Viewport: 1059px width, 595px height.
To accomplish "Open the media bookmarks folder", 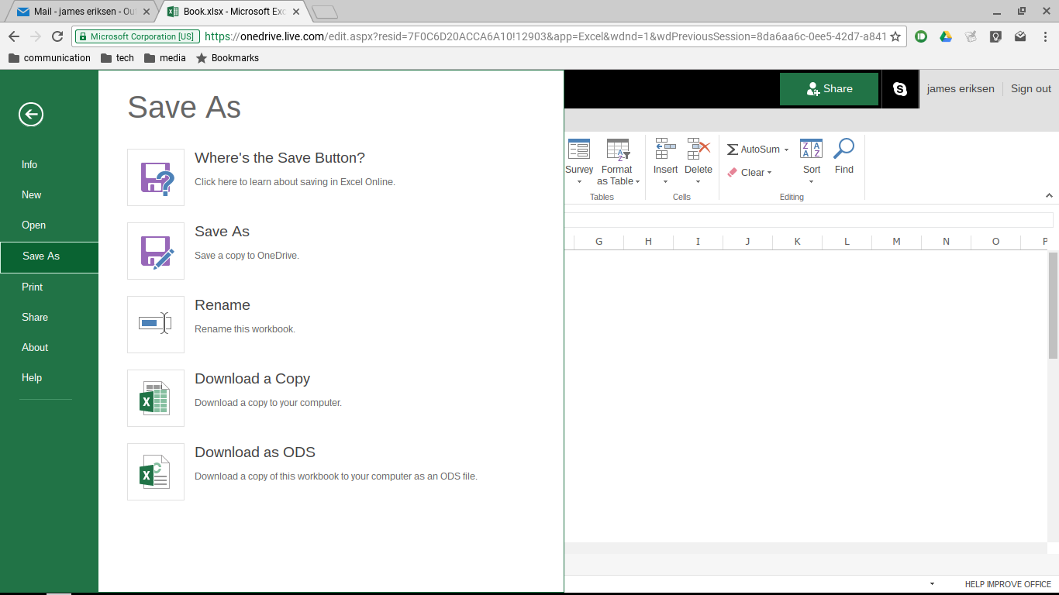I will pyautogui.click(x=164, y=58).
